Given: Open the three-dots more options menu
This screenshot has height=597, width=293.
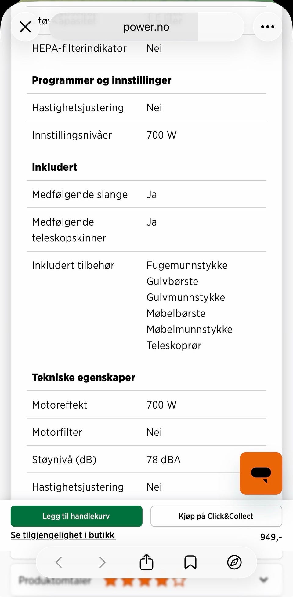Looking at the screenshot, I should coord(268,27).
